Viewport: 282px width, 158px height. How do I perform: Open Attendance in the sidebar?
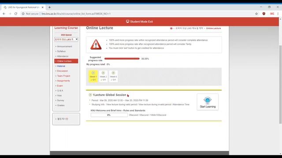pos(63,56)
